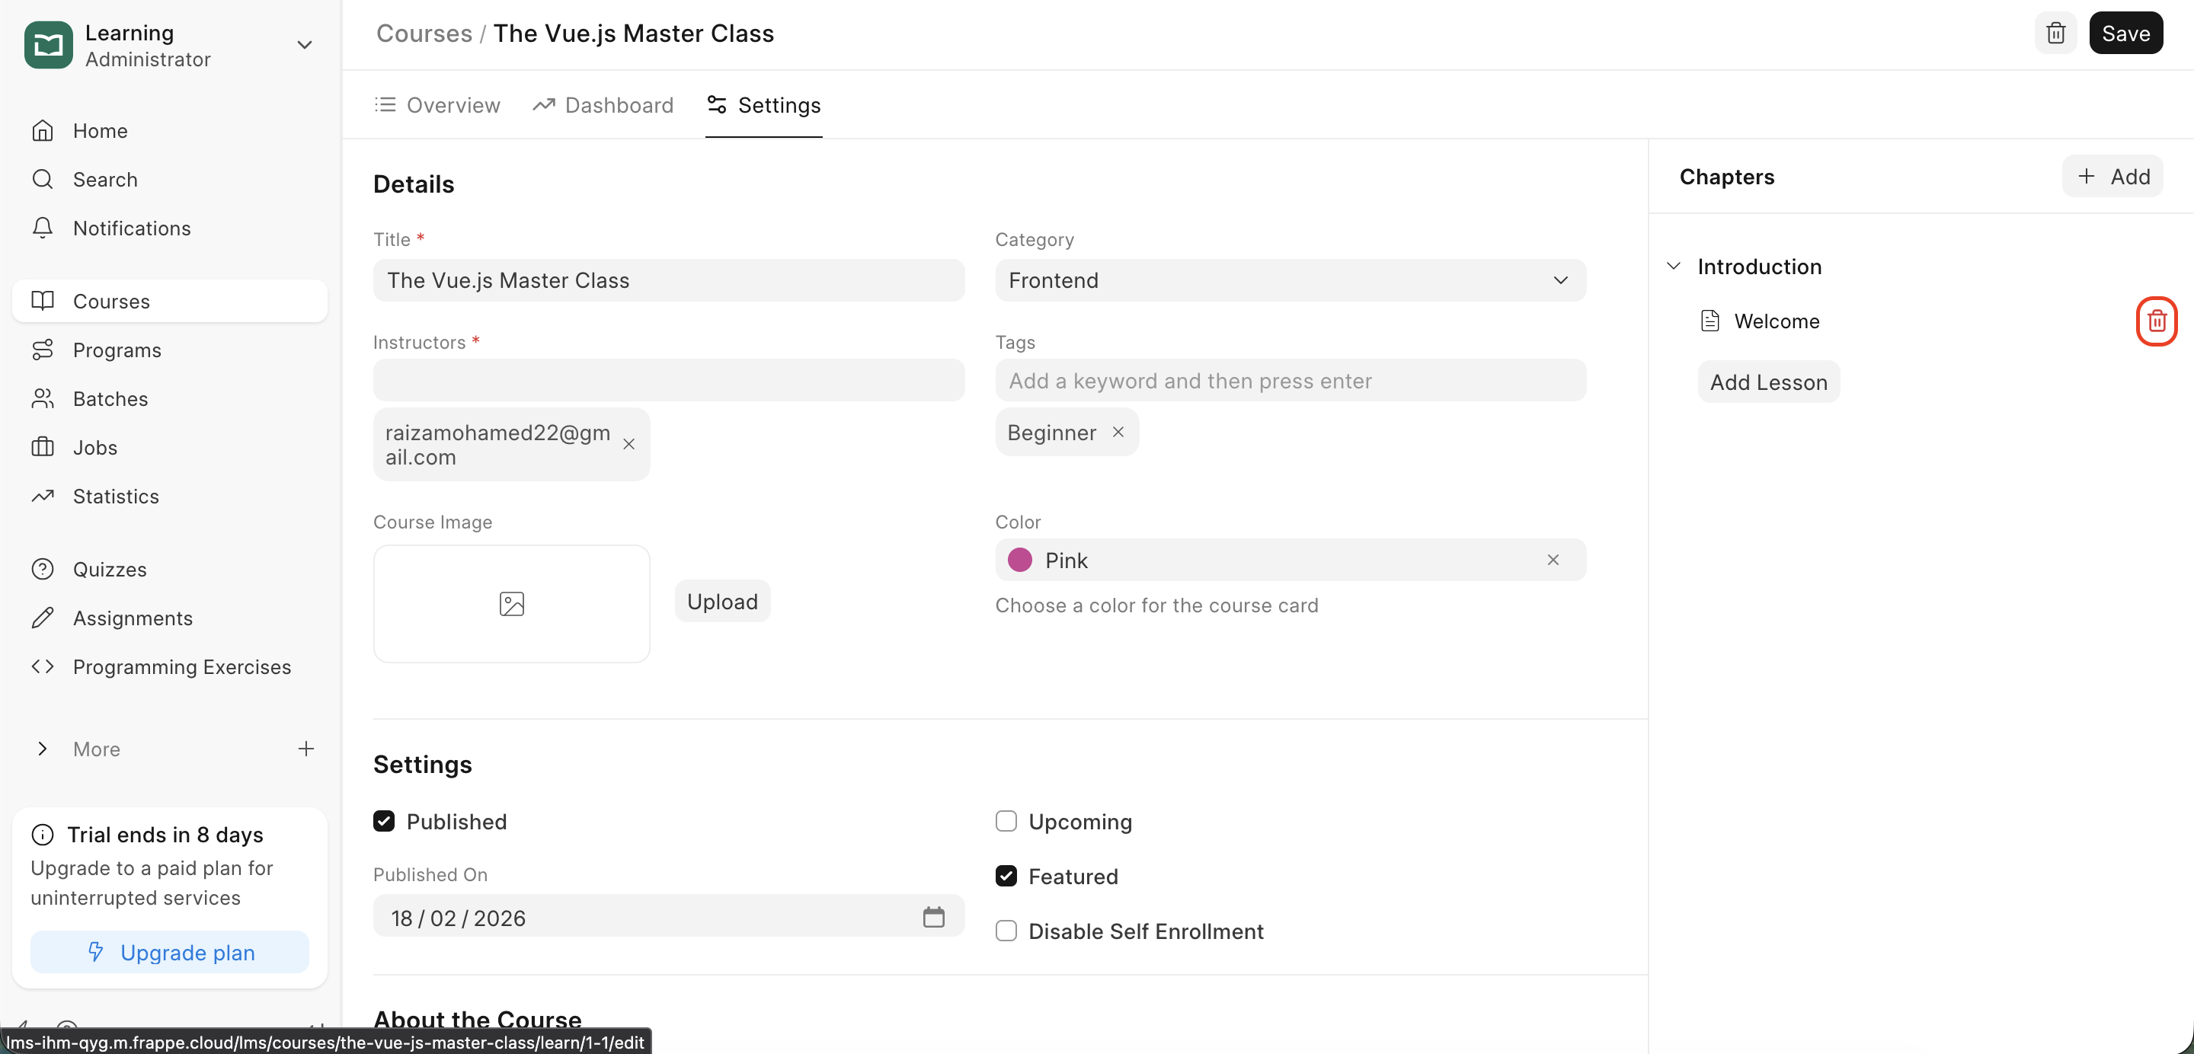Delete the Welcome lesson via trash icon
The height and width of the screenshot is (1054, 2194).
pyautogui.click(x=2156, y=321)
